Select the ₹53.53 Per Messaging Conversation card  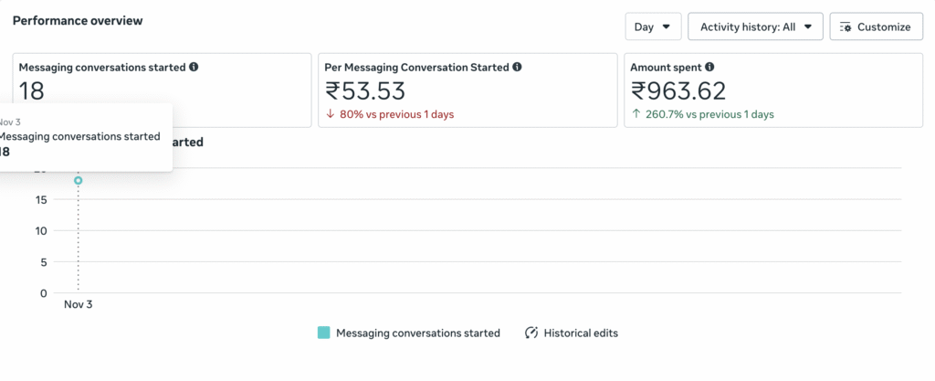467,90
